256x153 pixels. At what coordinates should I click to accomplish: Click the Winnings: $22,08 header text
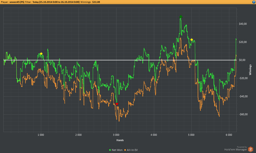pyautogui.click(x=90, y=2)
